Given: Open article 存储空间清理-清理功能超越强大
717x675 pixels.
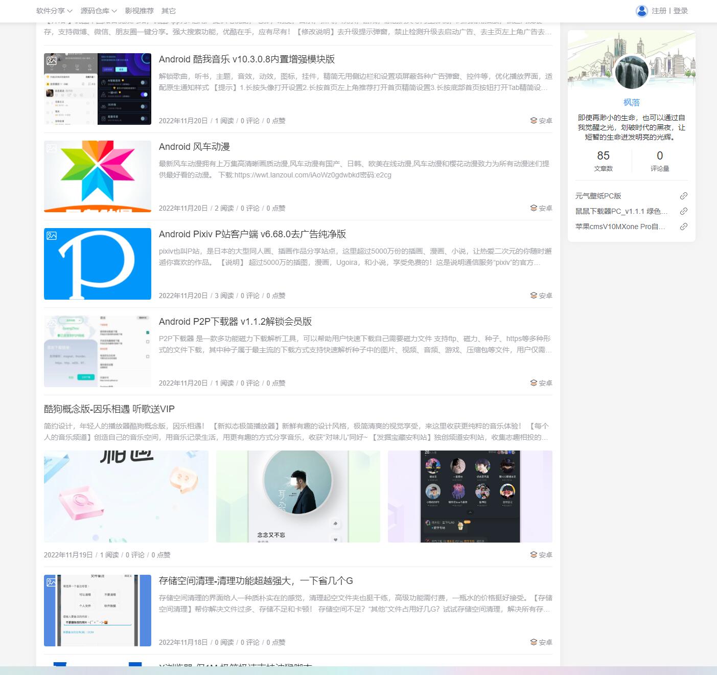Looking at the screenshot, I should tap(256, 581).
